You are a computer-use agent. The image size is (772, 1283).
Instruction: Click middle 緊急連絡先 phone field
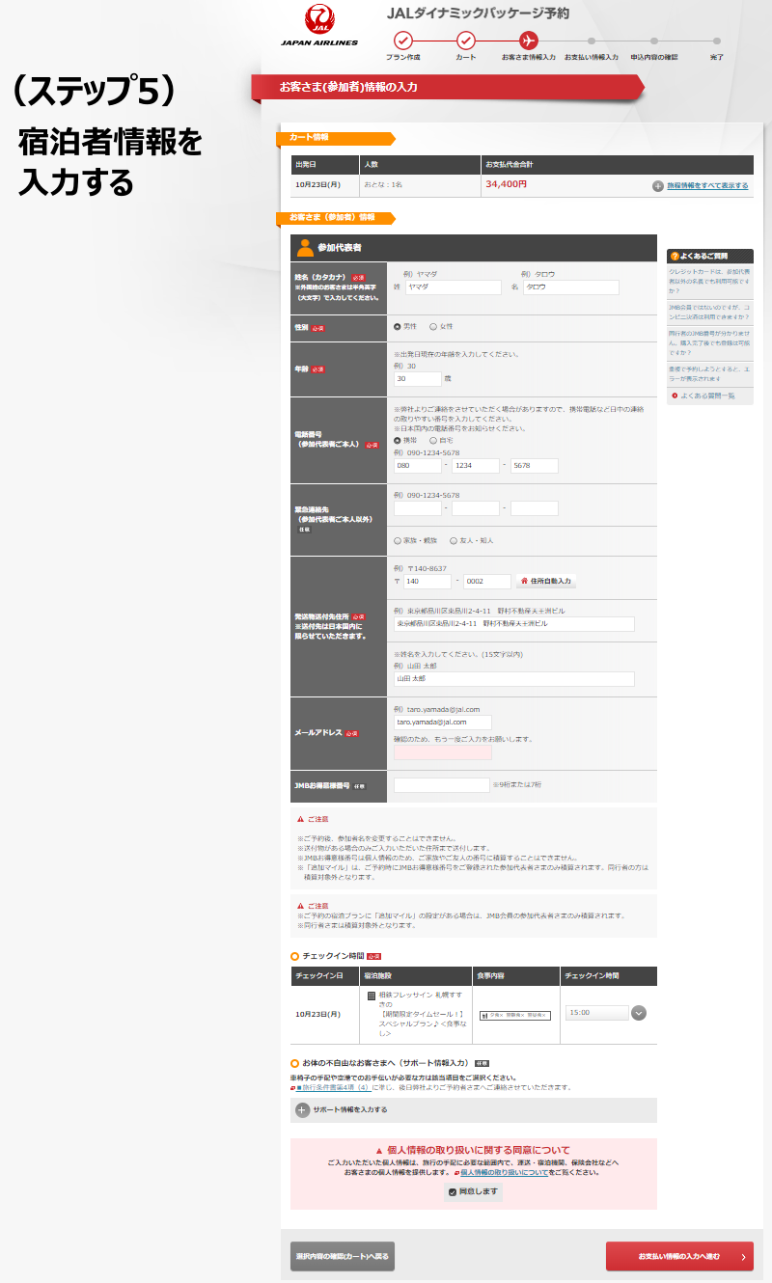tap(476, 508)
